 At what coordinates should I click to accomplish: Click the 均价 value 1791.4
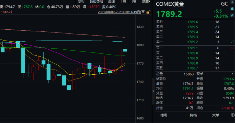click(x=188, y=89)
